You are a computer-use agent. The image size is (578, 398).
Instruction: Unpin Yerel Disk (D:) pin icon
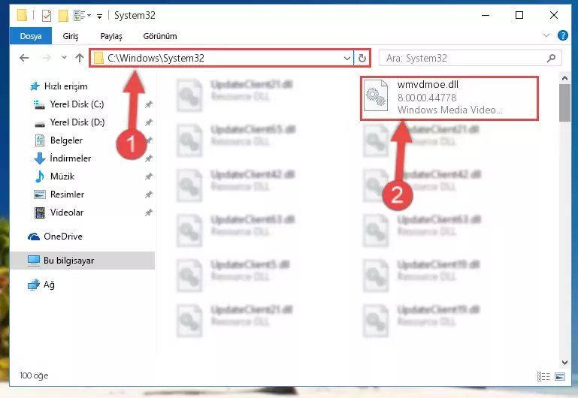pos(149,122)
